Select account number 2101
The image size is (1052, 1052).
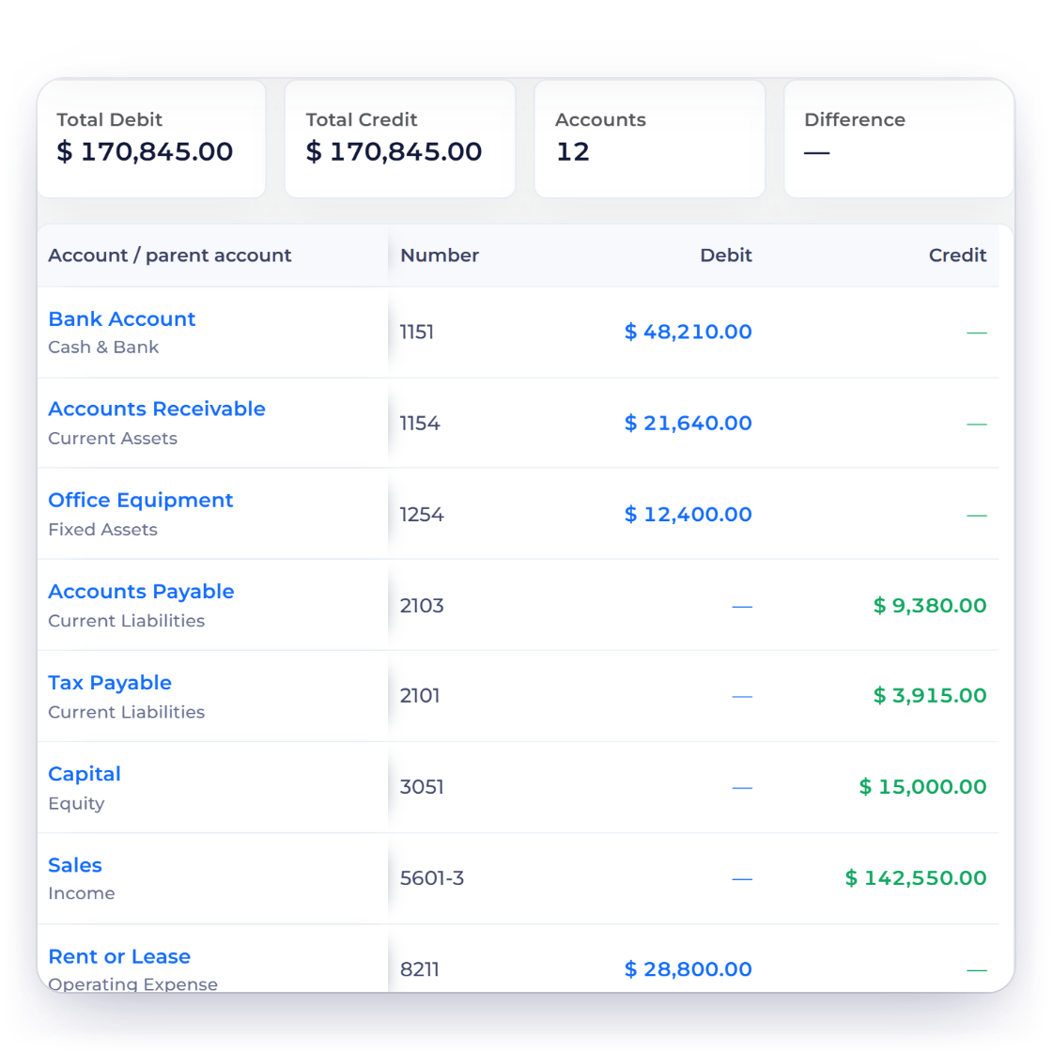pos(420,696)
